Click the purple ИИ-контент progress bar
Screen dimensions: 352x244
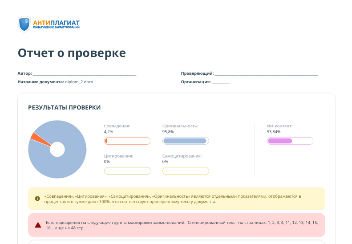pos(290,141)
